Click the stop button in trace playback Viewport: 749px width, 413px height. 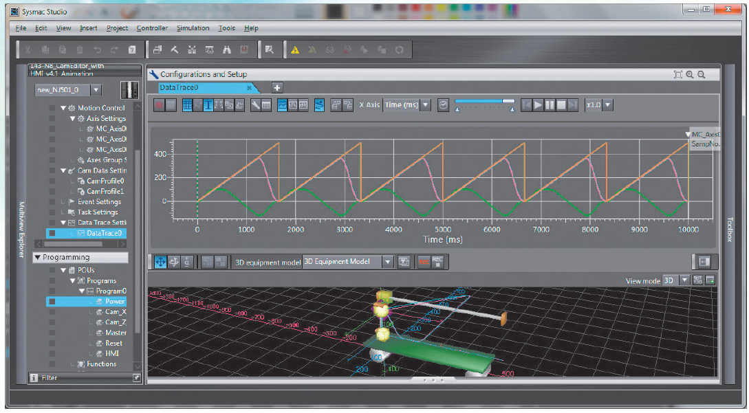coord(561,105)
